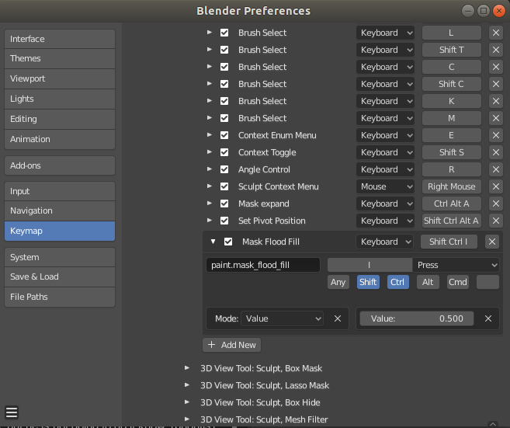This screenshot has height=428, width=510.
Task: Open Keyboard dropdown for Angle Control
Action: click(385, 169)
